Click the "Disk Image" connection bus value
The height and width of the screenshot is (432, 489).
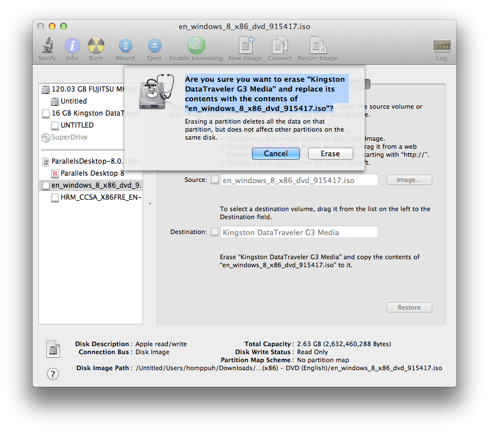click(x=152, y=352)
